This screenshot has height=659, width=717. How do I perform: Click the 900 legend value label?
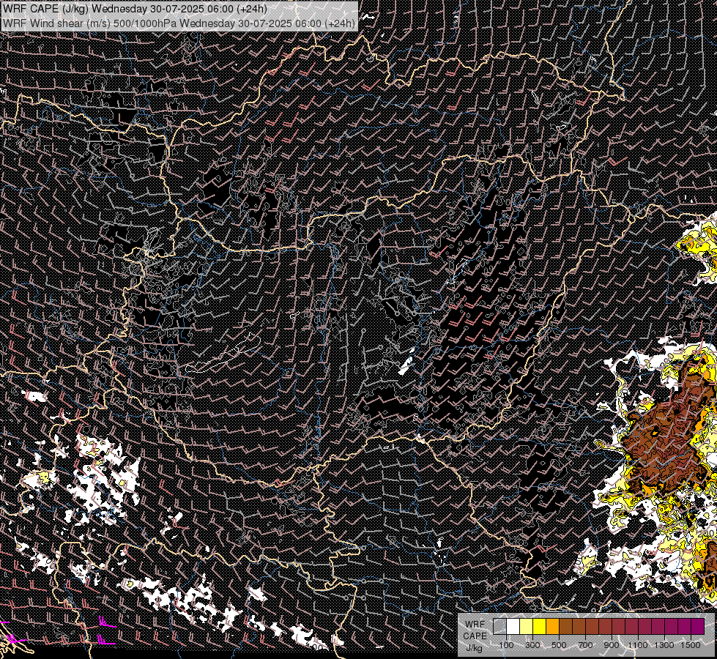coord(612,645)
